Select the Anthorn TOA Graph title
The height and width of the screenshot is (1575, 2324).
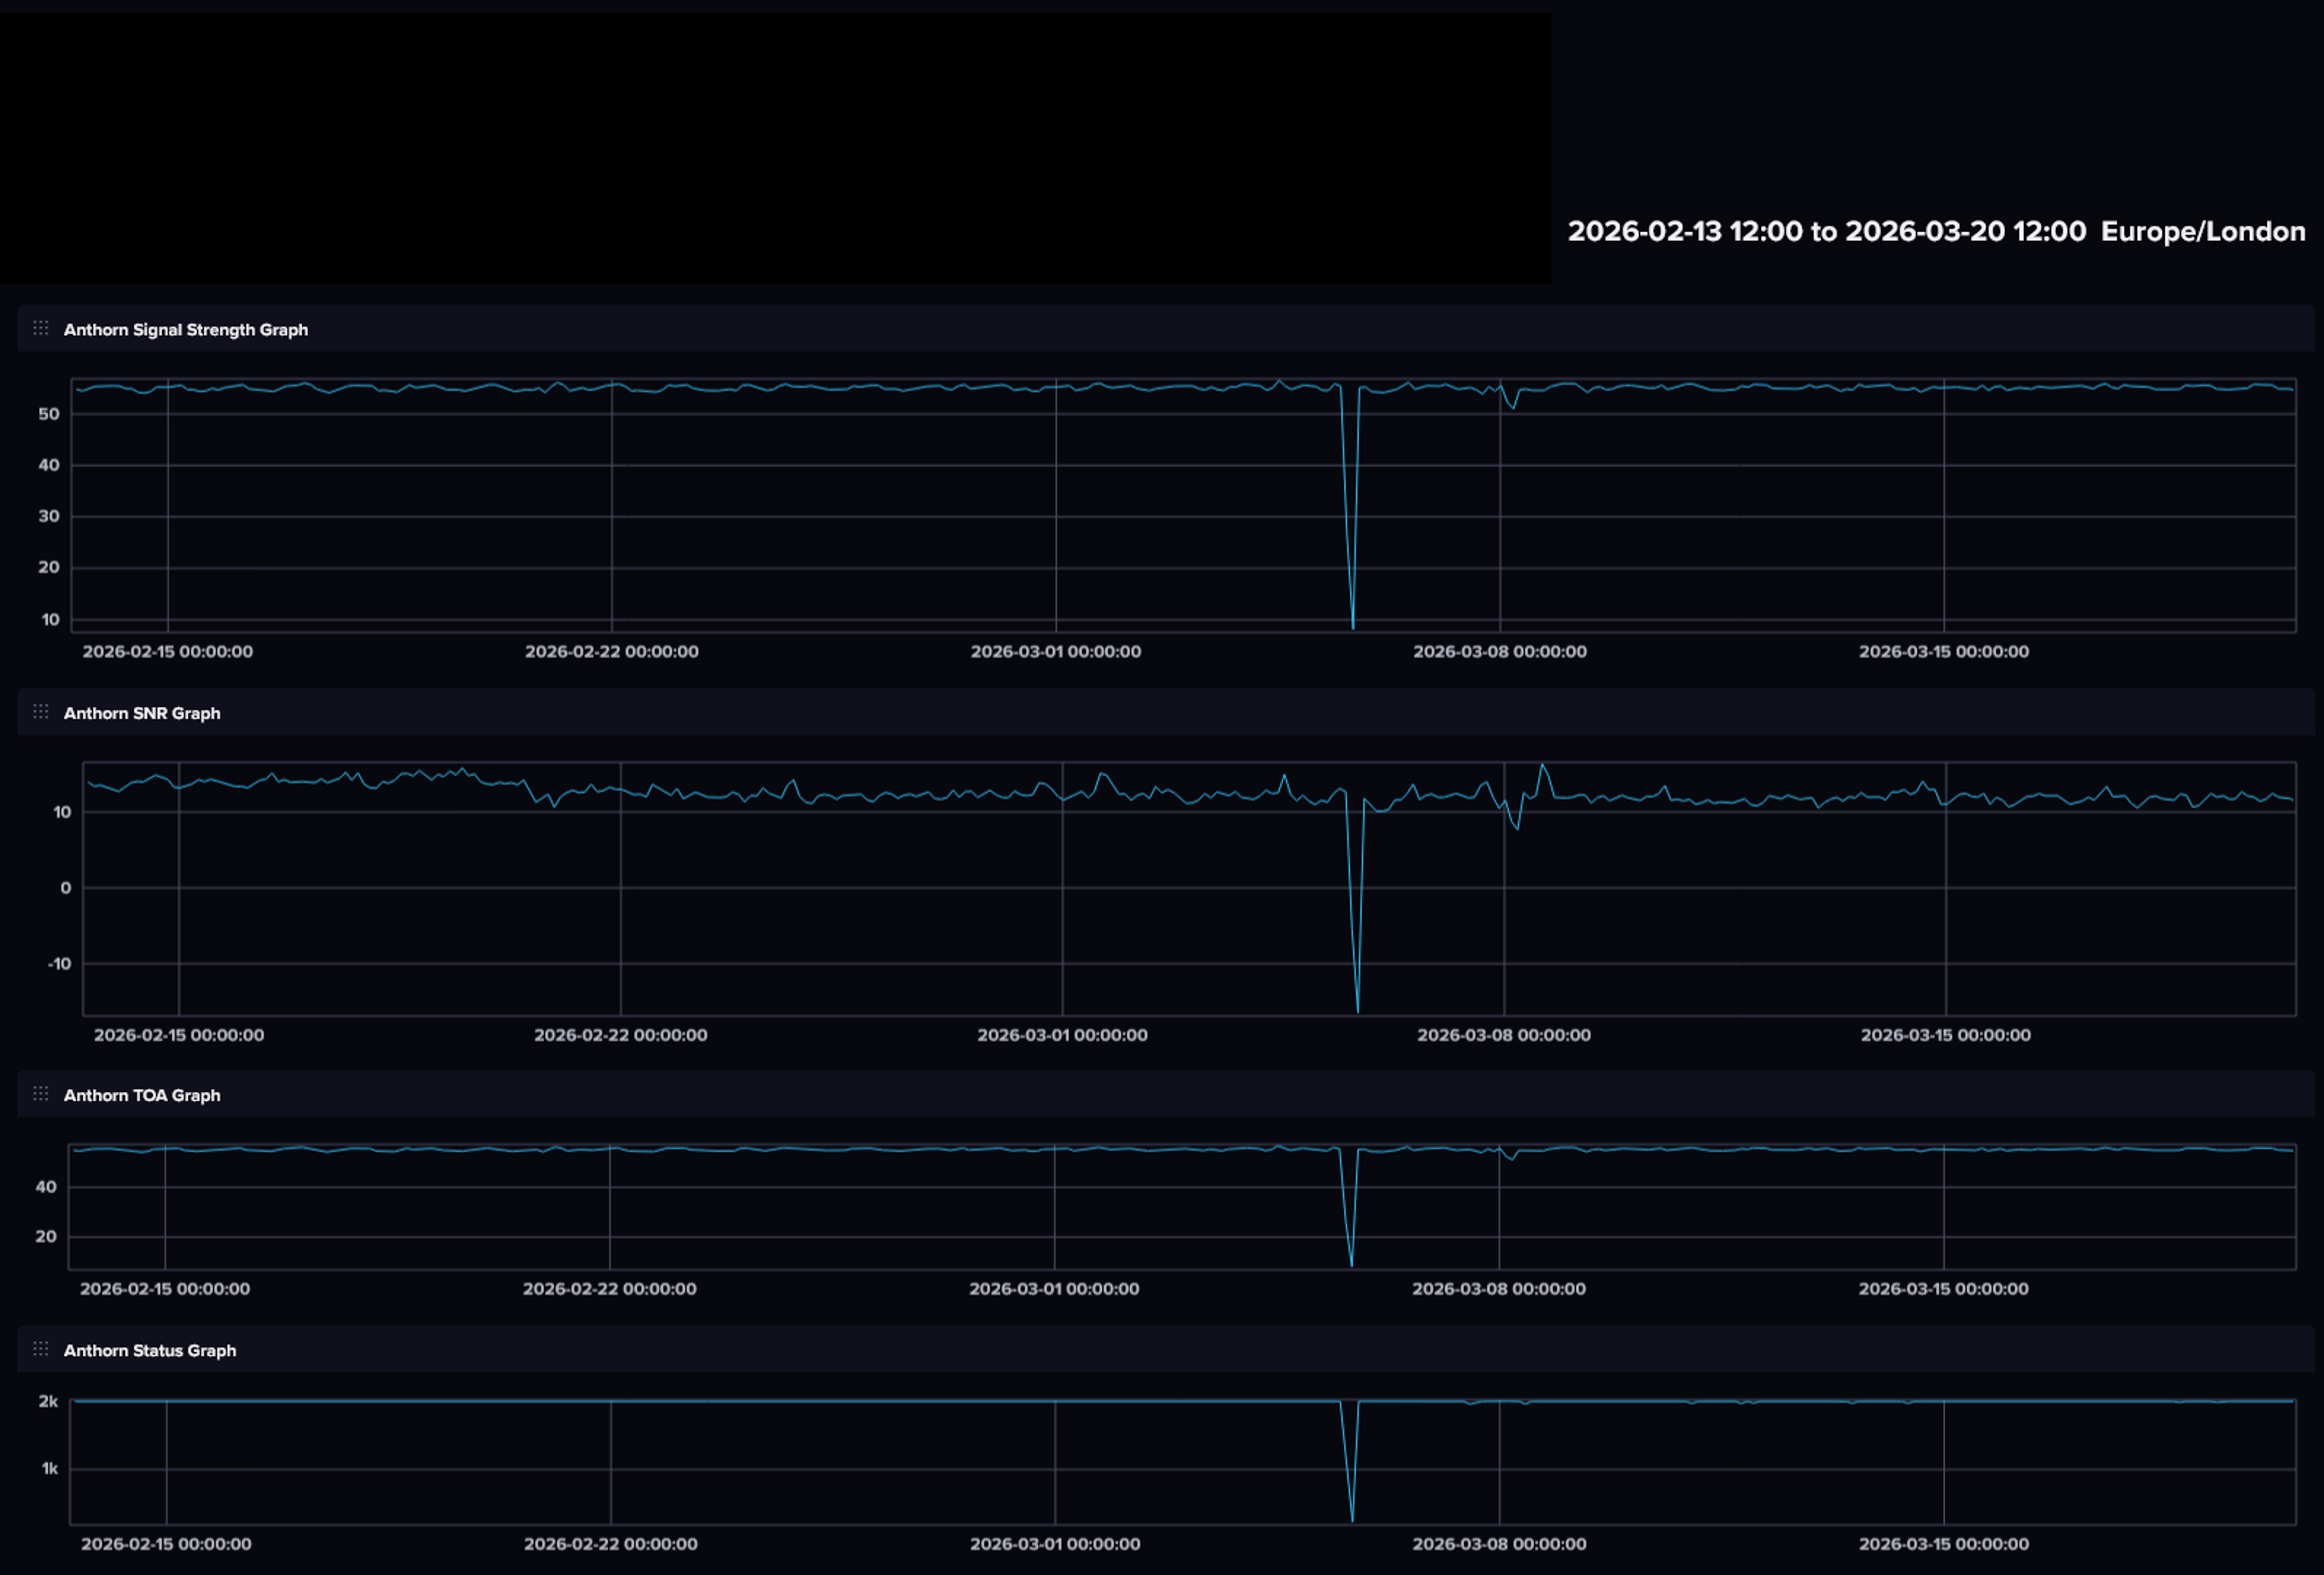141,1095
